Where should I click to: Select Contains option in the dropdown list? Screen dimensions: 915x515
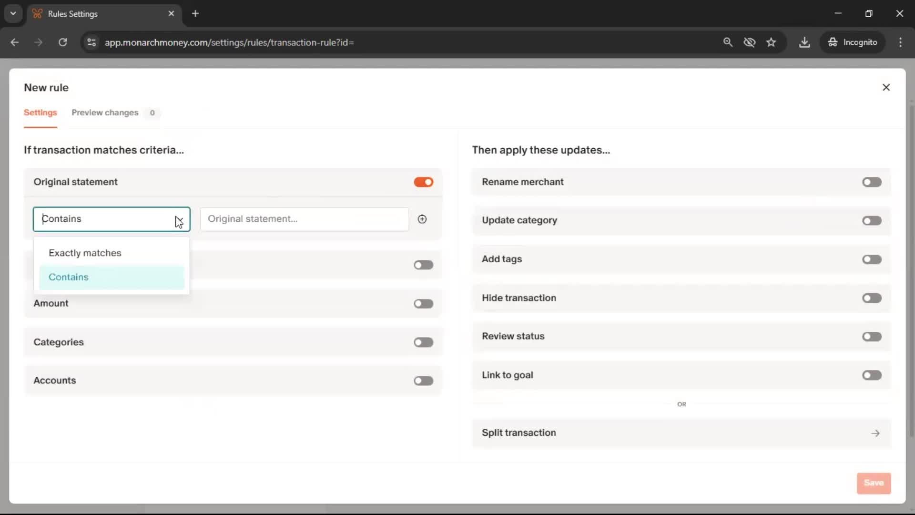point(69,277)
